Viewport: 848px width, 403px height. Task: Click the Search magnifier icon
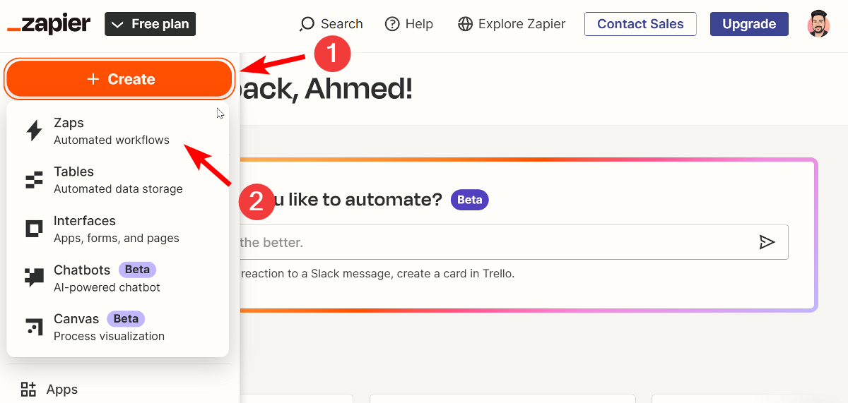point(307,24)
